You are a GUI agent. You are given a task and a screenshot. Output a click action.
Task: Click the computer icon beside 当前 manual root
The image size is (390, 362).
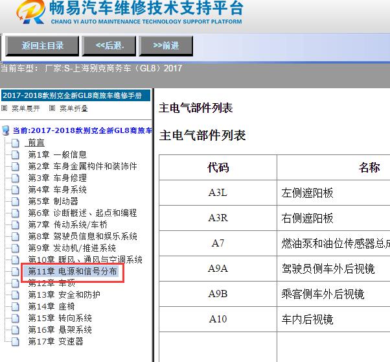click(x=5, y=130)
